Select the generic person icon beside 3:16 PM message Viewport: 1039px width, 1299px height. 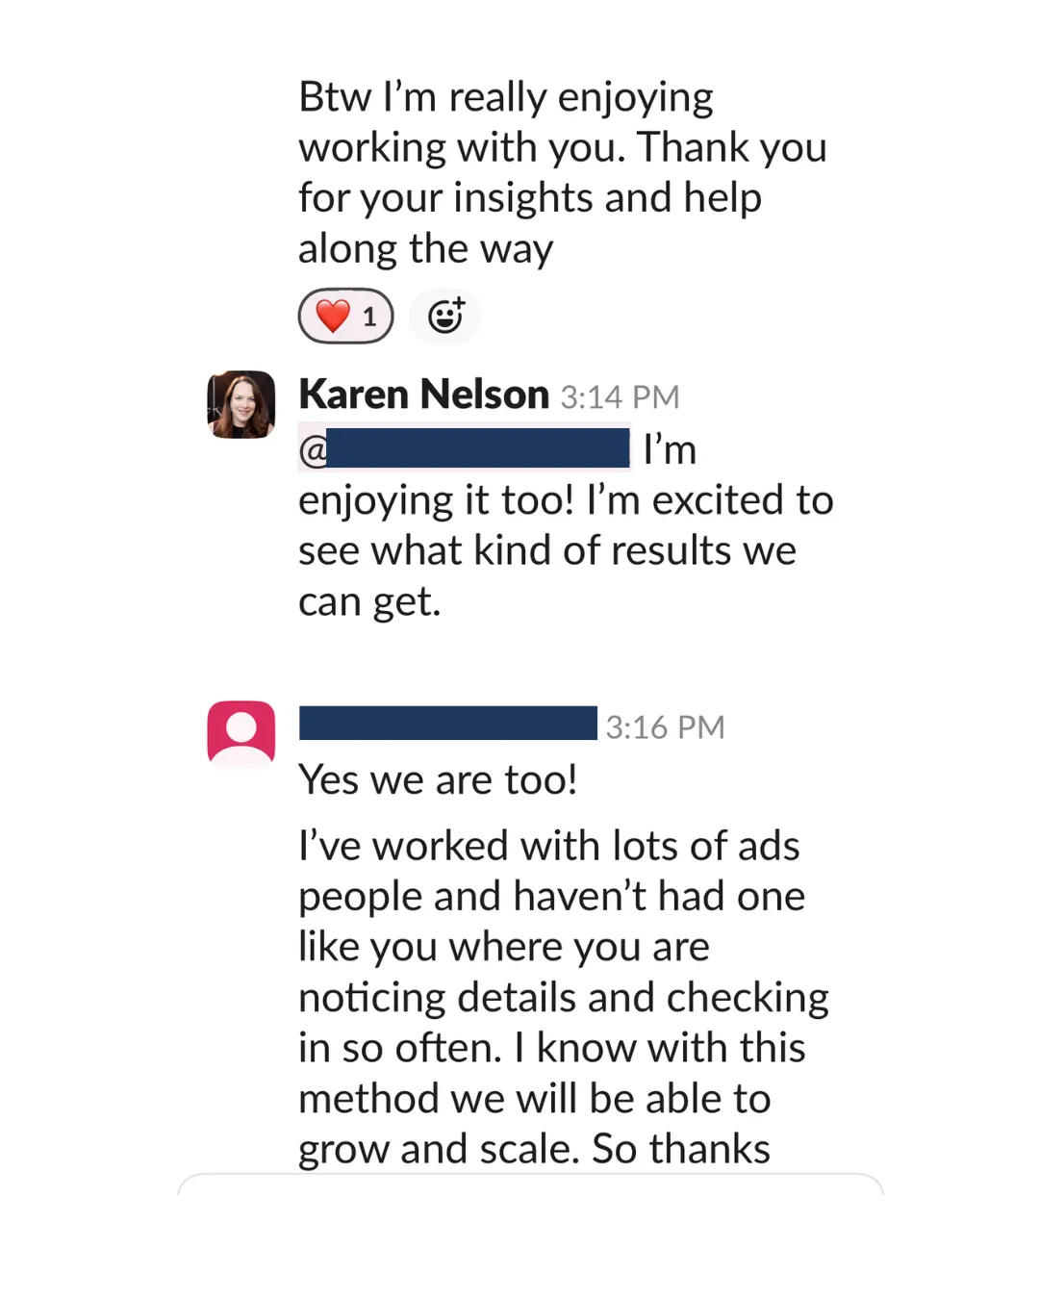point(241,733)
